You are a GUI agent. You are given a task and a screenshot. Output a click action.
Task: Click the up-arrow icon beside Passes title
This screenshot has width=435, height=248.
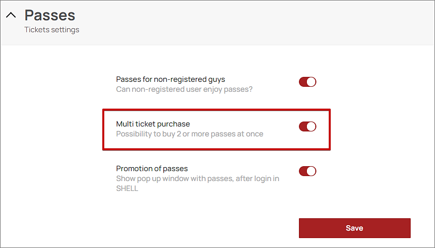(10, 15)
